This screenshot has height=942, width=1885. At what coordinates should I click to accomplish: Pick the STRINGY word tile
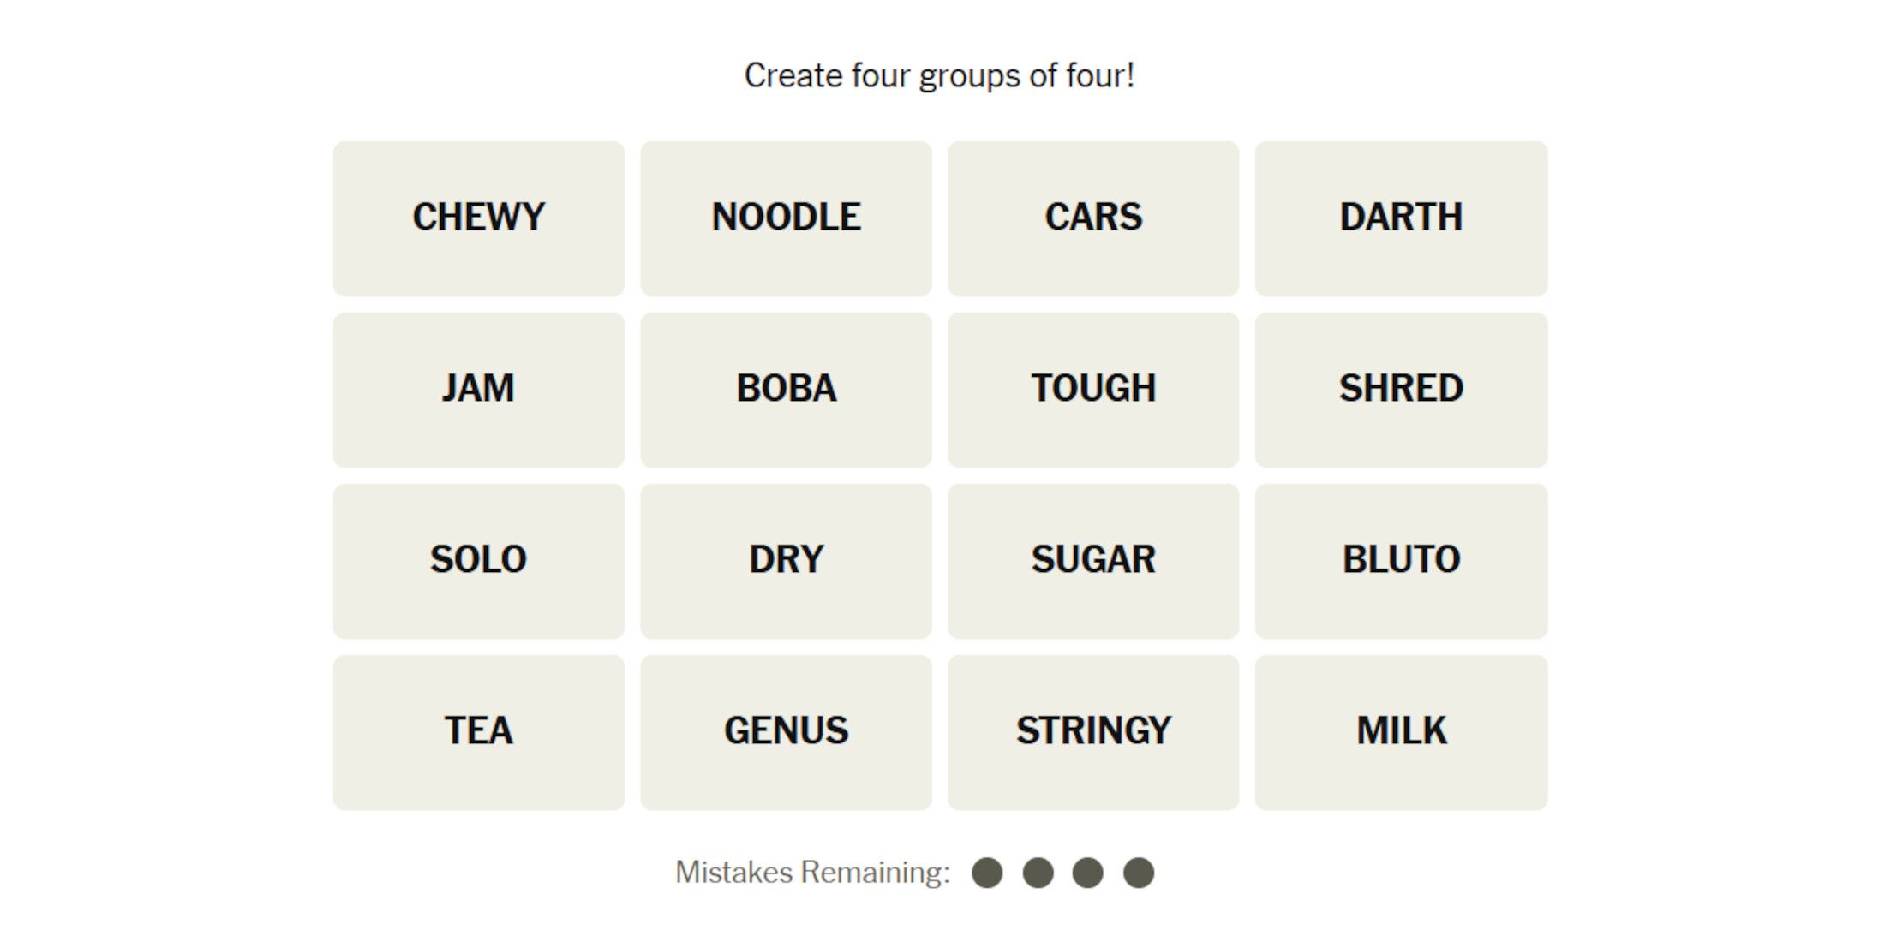tap(1093, 732)
